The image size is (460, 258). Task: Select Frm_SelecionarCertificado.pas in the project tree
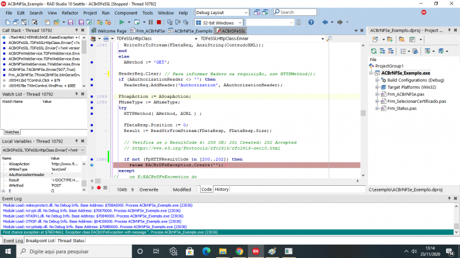[x=416, y=101]
